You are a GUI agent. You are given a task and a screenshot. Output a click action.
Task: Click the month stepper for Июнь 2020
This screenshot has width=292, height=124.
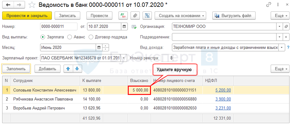[x=106, y=47]
